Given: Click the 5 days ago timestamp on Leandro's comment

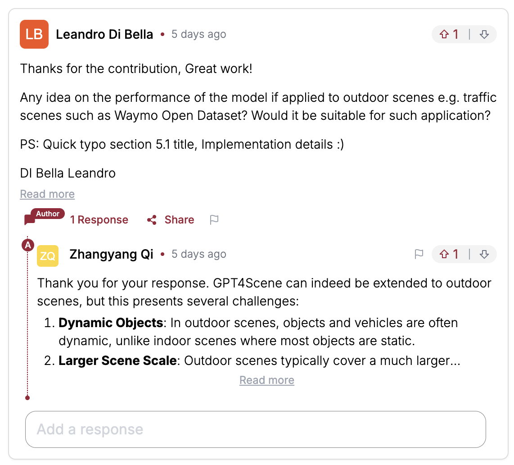Looking at the screenshot, I should click(x=198, y=34).
